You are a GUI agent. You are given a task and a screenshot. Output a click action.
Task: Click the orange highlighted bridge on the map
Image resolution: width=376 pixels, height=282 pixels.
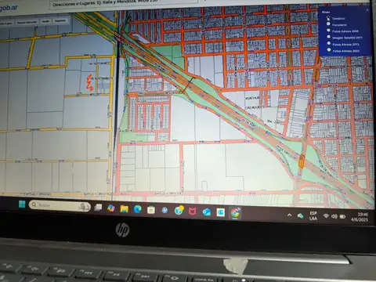(x=302, y=161)
